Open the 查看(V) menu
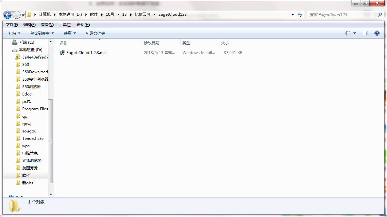 coord(47,25)
